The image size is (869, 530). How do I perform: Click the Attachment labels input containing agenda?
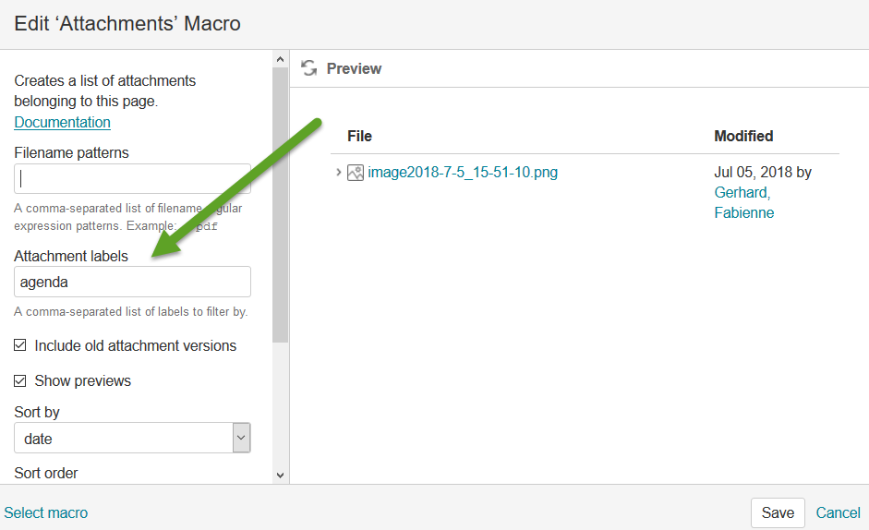tap(132, 282)
